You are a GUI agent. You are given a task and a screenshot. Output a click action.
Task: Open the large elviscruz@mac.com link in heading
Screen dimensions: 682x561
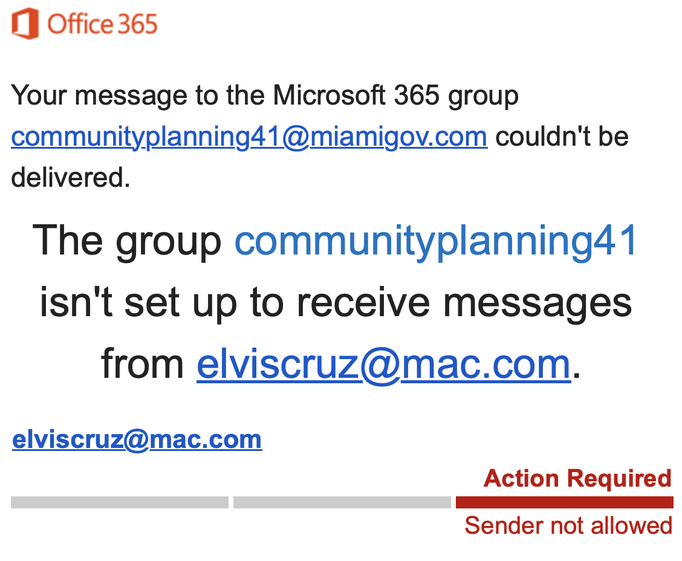point(383,364)
